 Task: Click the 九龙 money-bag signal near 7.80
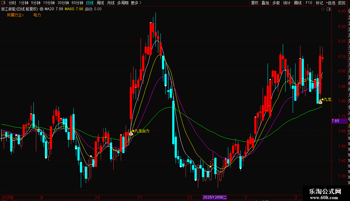tap(320, 102)
